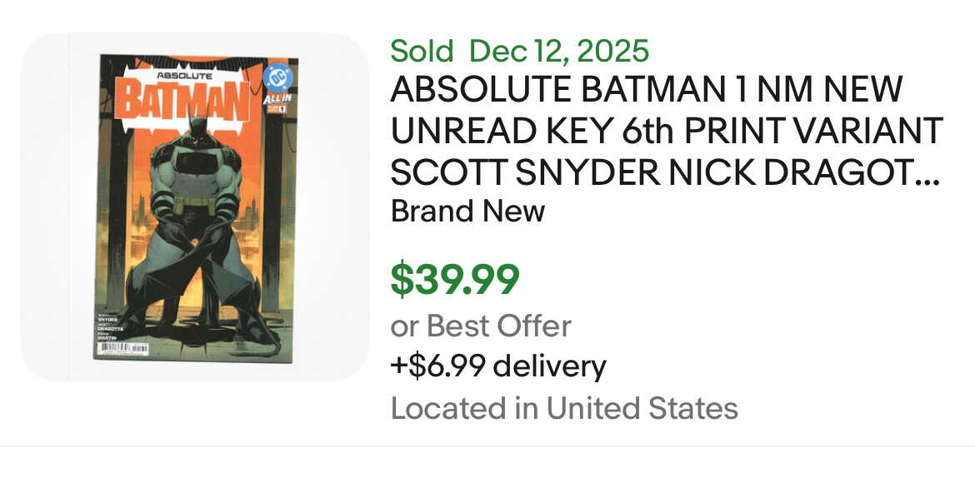Click the Dec 12, 2025 sold date

click(559, 51)
